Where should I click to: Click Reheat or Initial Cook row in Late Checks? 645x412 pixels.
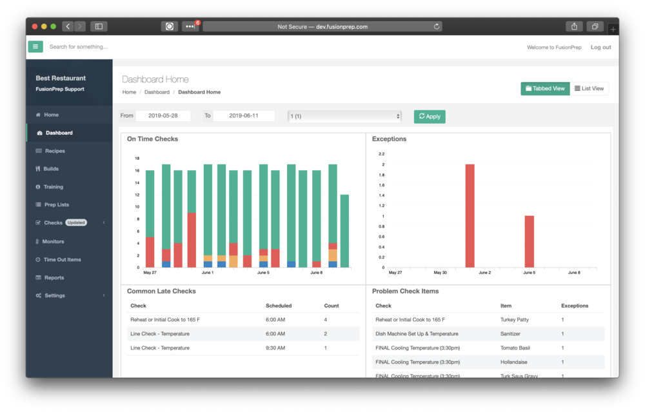coord(243,320)
